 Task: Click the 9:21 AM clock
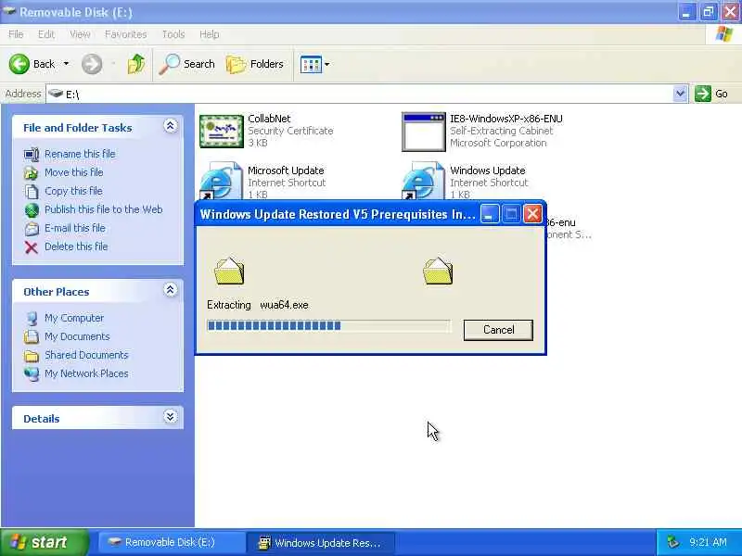point(708,542)
